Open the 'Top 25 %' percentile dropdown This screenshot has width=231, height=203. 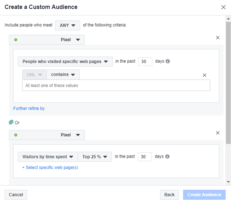click(x=95, y=157)
